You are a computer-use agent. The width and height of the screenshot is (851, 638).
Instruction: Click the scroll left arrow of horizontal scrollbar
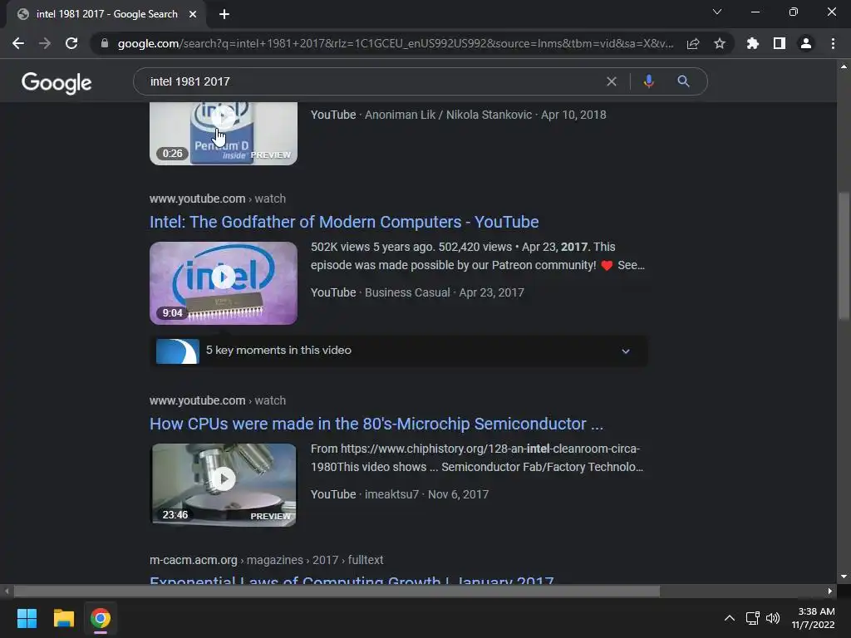click(7, 591)
